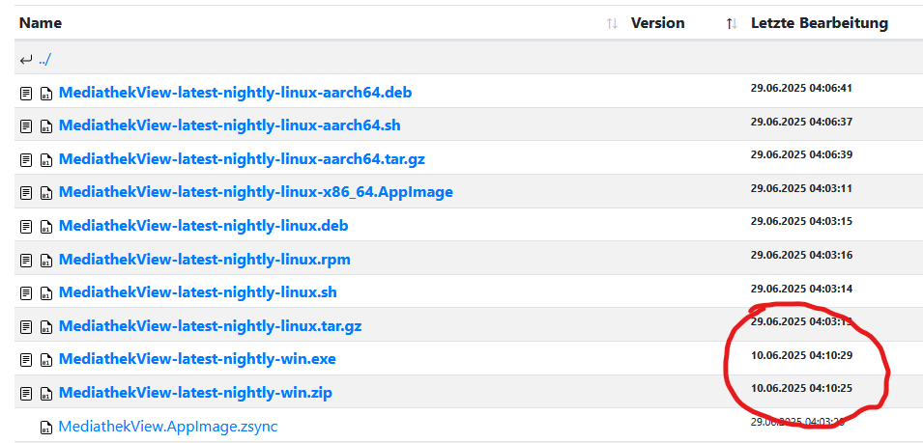Click the binary file icon beside nightly-linux.deb
Image resolution: width=923 pixels, height=443 pixels.
45,226
